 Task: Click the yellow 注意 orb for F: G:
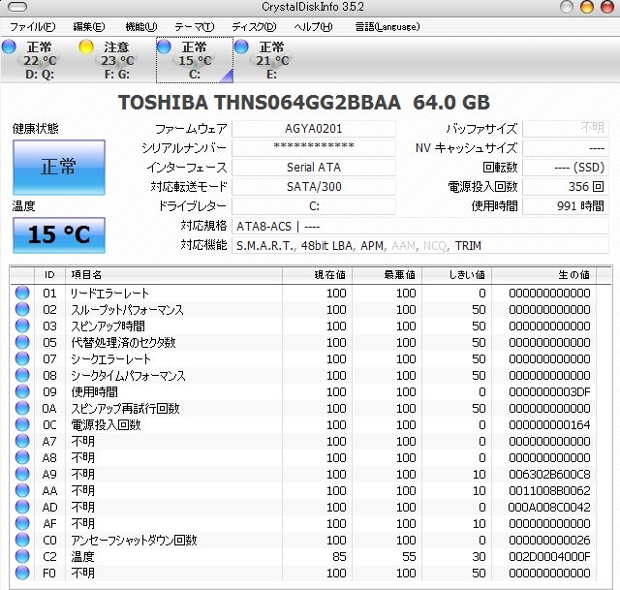coord(86,47)
